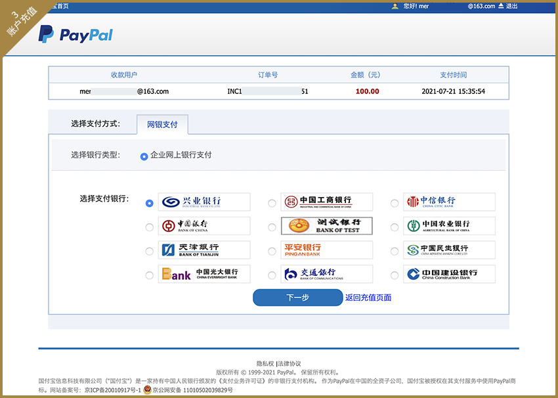Select the radio button for 中国银行
The image size is (558, 398).
click(150, 227)
